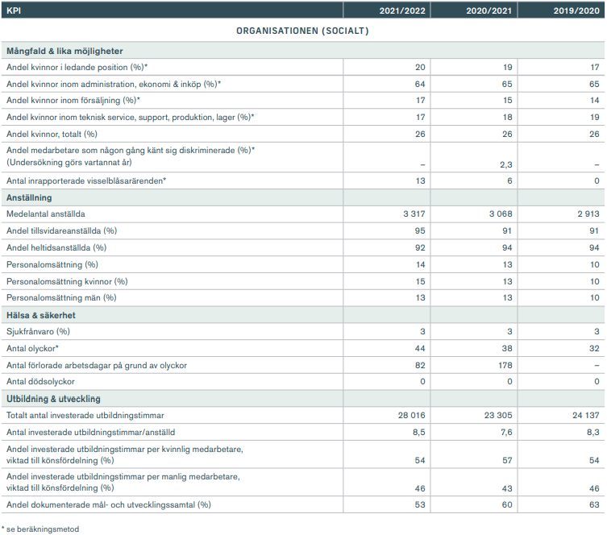
Task: Select the Andel kvinnor inom försäljning label
Action: (x=73, y=101)
